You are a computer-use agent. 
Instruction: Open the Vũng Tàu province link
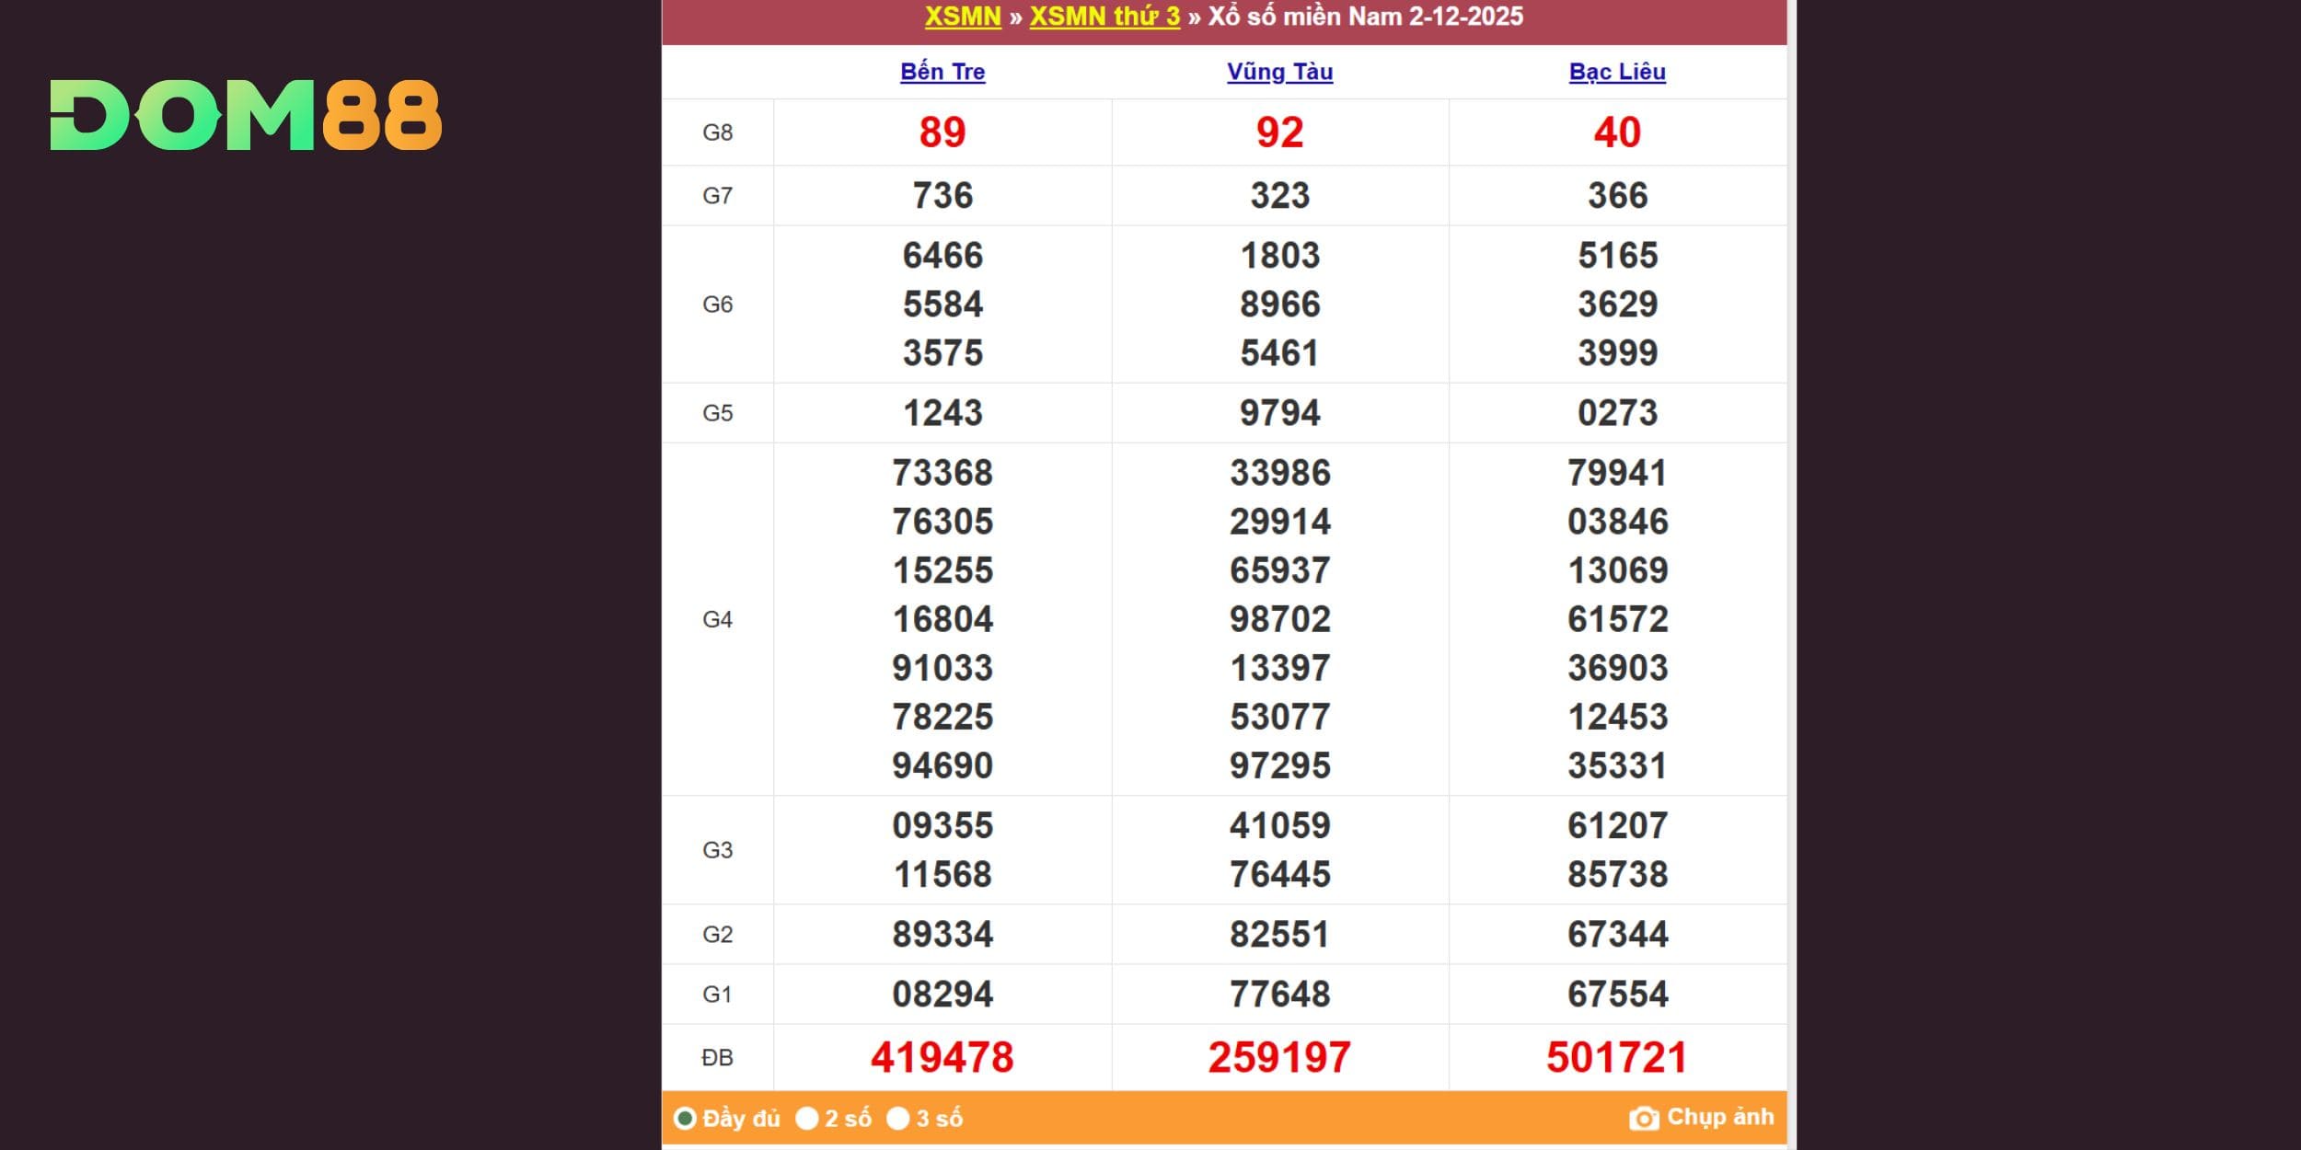1279,72
